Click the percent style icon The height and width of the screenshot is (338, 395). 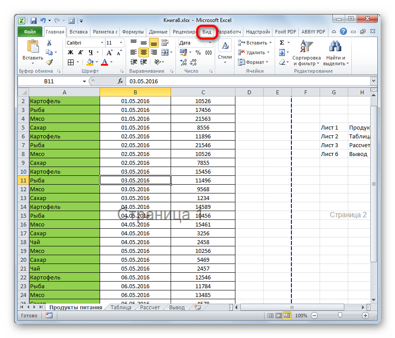click(198, 52)
